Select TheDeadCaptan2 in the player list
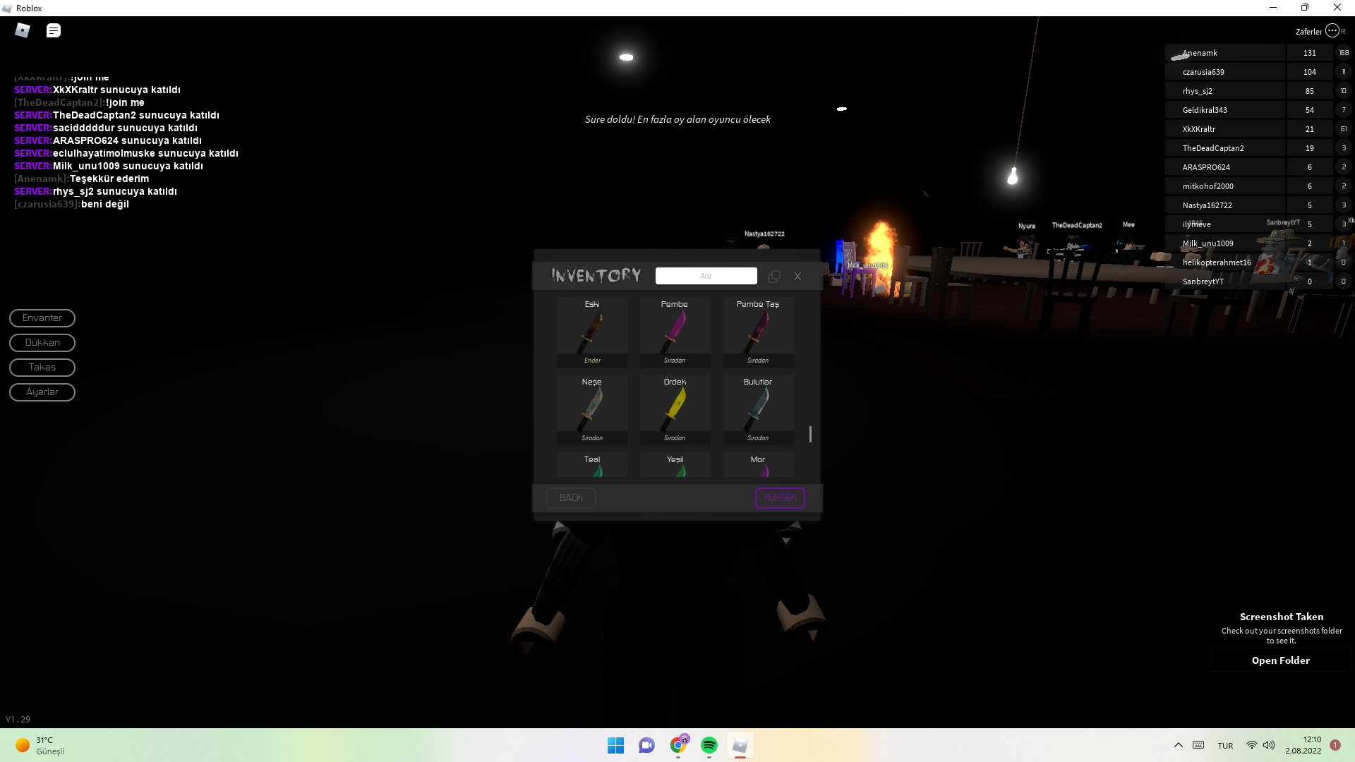The image size is (1355, 762). pos(1225,148)
